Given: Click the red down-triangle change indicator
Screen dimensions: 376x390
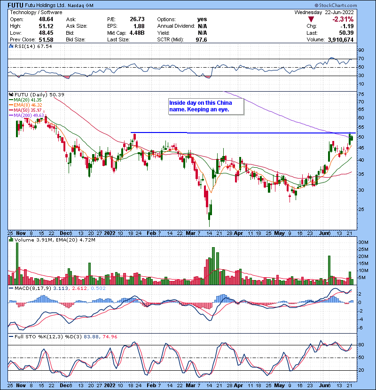Looking at the screenshot, I should [x=311, y=19].
